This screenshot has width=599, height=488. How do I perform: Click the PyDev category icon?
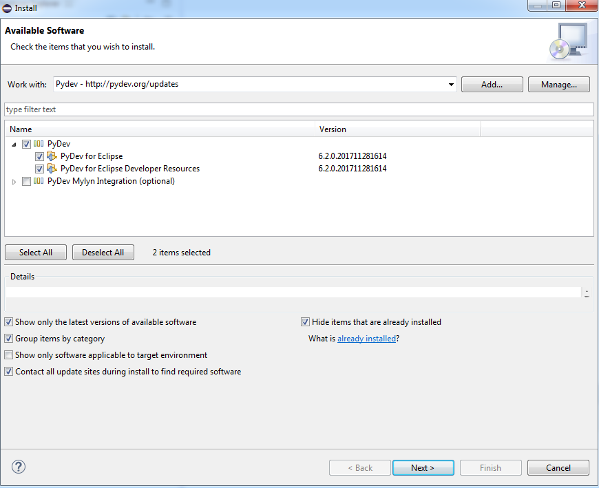pyautogui.click(x=39, y=144)
